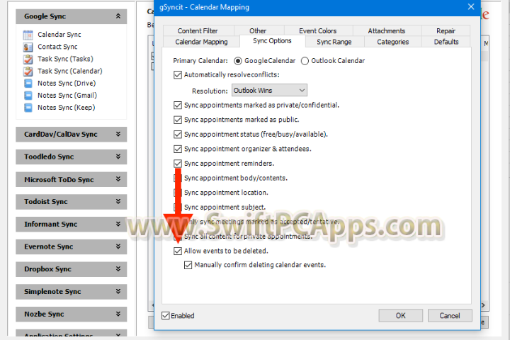Image resolution: width=510 pixels, height=340 pixels.
Task: Select Notes Sync (Drive) label
Action: [67, 84]
